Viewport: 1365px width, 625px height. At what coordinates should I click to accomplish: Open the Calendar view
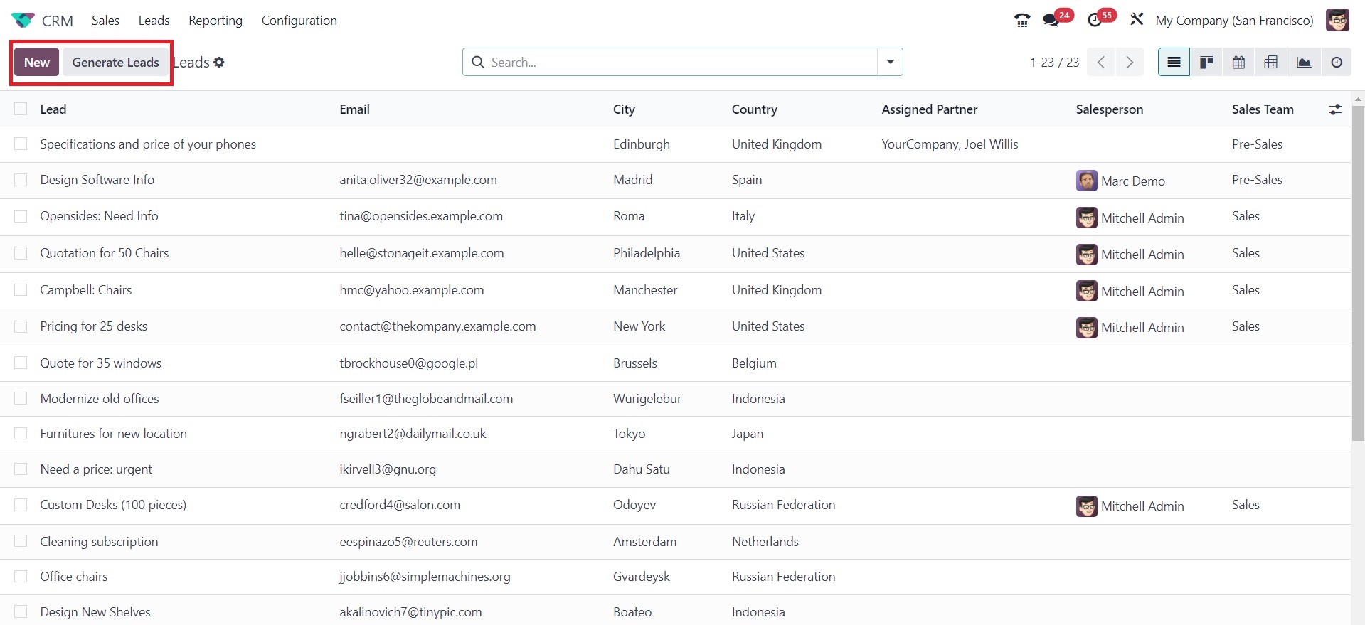[1238, 63]
